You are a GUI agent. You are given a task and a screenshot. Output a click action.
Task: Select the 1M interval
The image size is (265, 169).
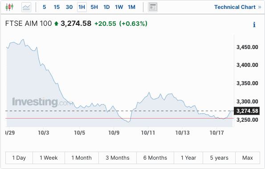pos(131,7)
